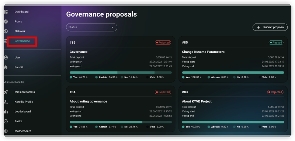Click the Faucet droplet icon
Image resolution: width=295 pixels, height=141 pixels.
pyautogui.click(x=6, y=67)
